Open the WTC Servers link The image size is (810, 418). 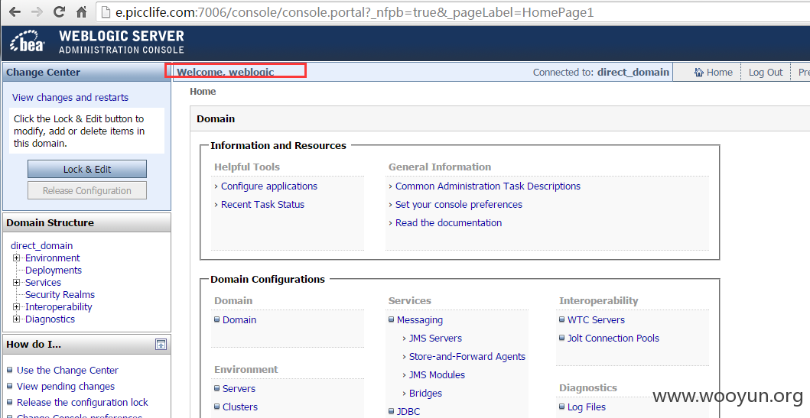tap(596, 320)
